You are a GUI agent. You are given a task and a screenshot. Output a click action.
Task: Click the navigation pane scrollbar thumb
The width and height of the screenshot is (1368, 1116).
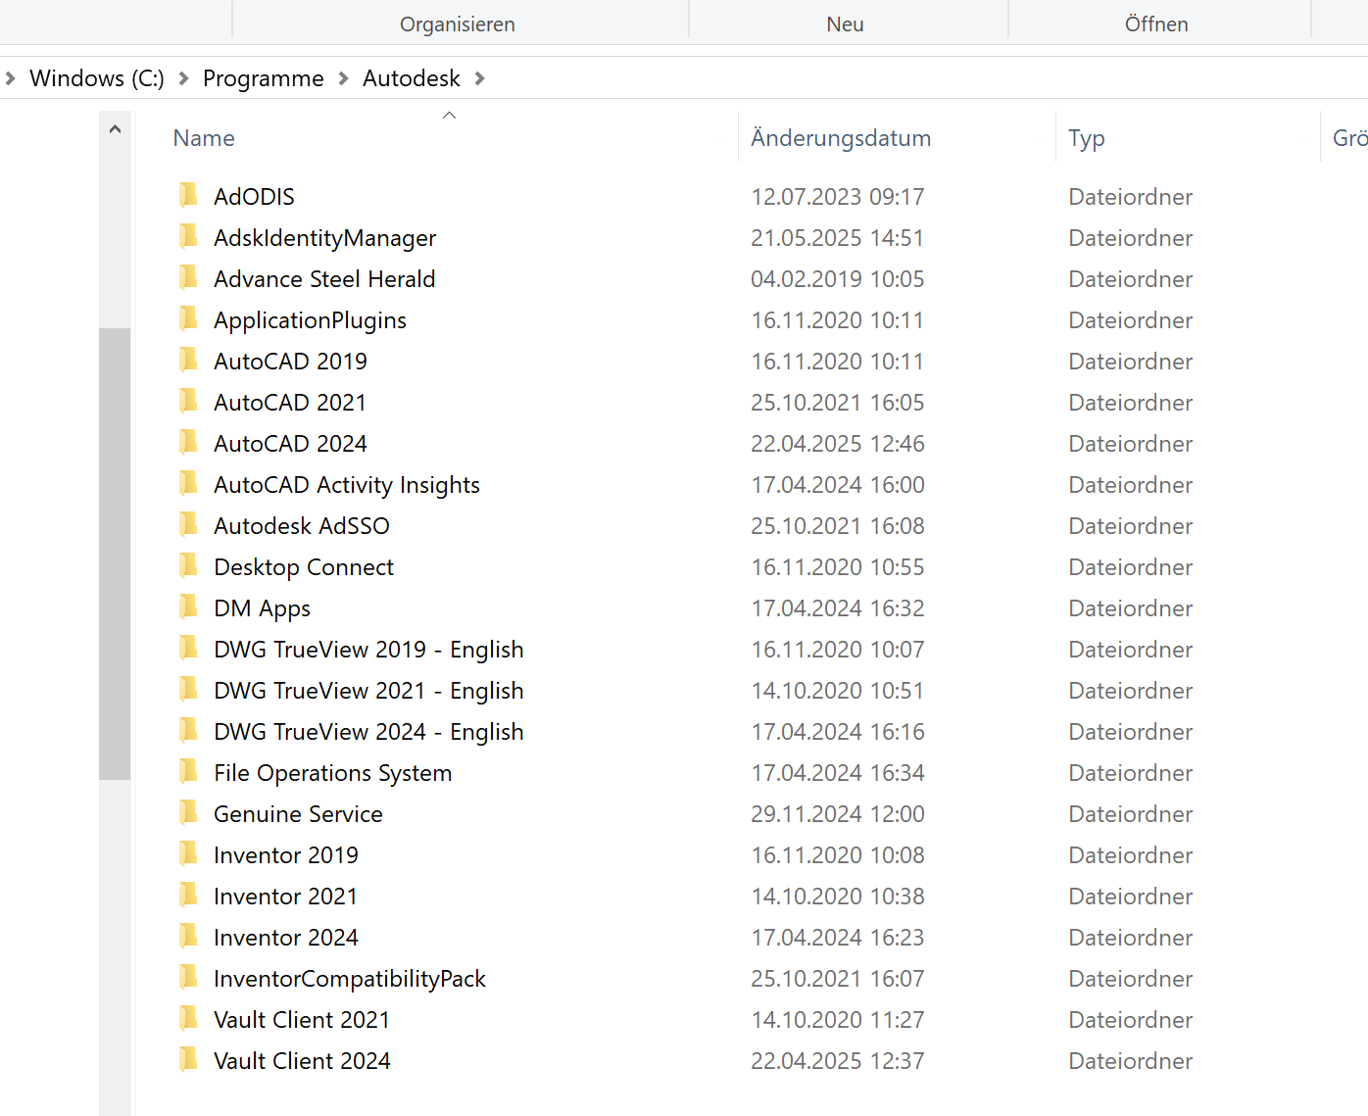pos(115,554)
